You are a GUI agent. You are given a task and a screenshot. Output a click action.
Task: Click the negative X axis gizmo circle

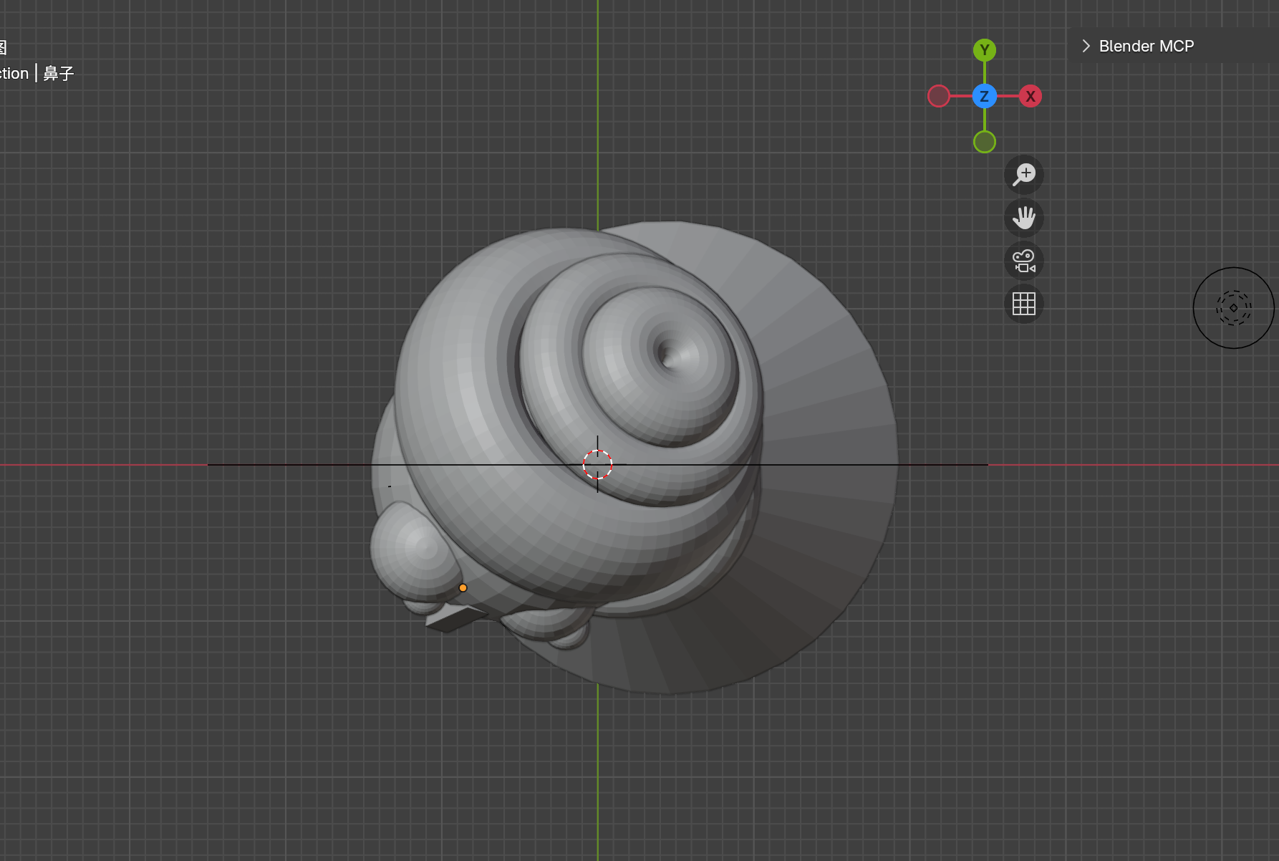pyautogui.click(x=939, y=96)
